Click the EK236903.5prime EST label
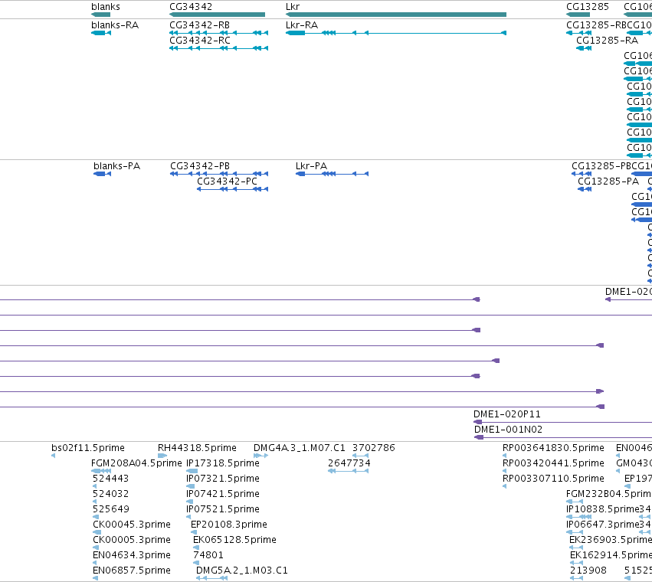Screen dimensions: 652x582 click(x=611, y=540)
